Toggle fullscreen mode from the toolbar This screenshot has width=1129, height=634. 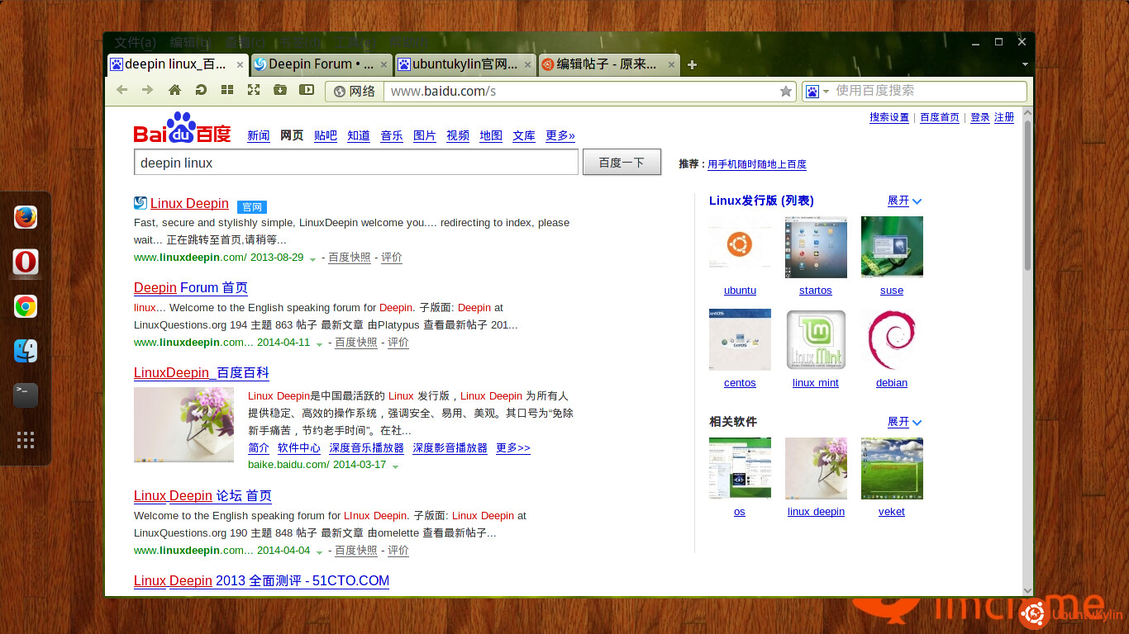[254, 90]
